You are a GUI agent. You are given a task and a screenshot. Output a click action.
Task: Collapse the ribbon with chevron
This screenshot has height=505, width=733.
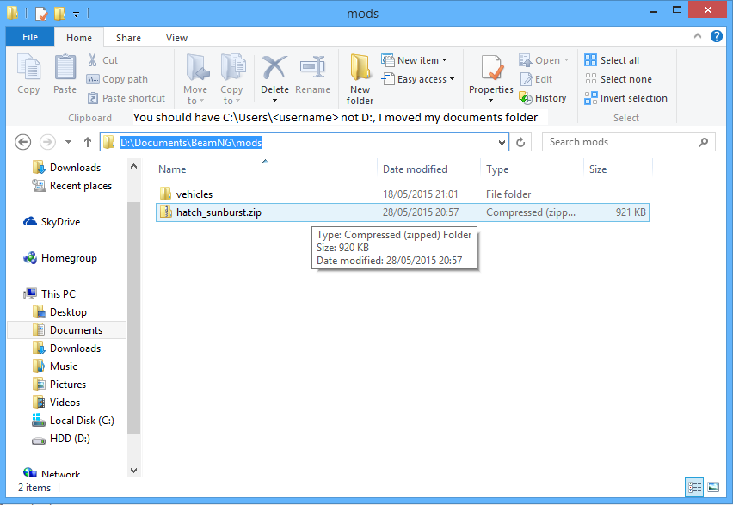coord(698,36)
